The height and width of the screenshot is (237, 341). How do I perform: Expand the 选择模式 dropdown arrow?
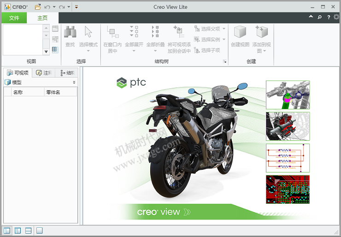click(x=88, y=51)
